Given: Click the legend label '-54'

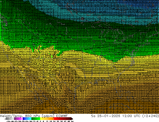Looking at the screenshot, I should tap(8, 121).
